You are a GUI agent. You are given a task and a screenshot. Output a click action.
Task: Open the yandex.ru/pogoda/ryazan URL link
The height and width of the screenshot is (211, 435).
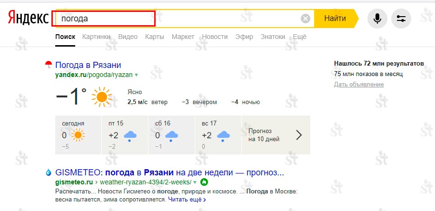[x=94, y=75]
